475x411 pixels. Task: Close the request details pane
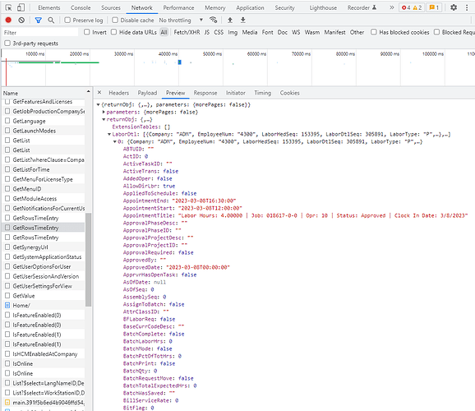(99, 92)
